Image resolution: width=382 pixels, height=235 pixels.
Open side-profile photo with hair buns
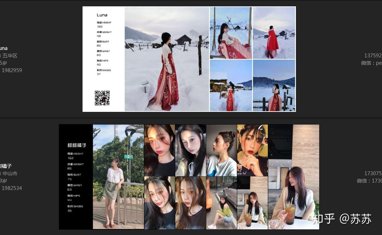coord(222,150)
